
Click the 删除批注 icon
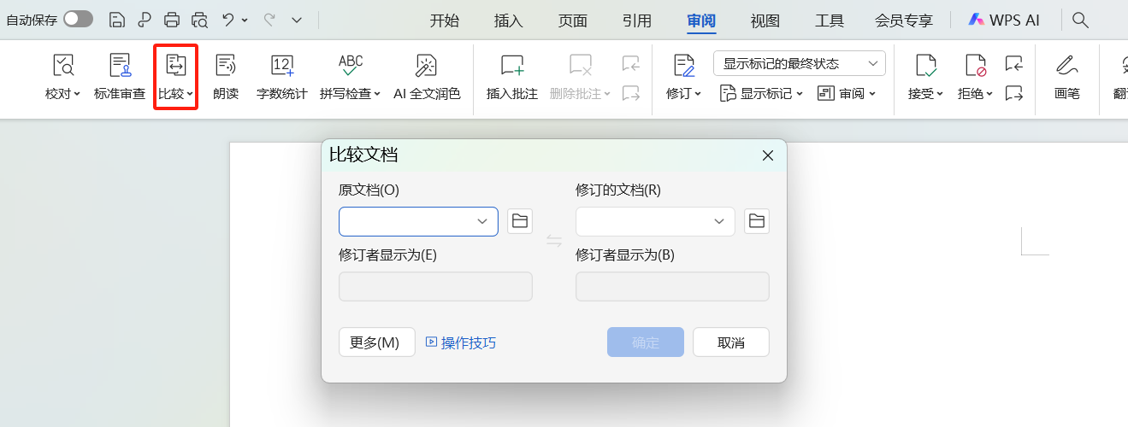click(x=581, y=65)
